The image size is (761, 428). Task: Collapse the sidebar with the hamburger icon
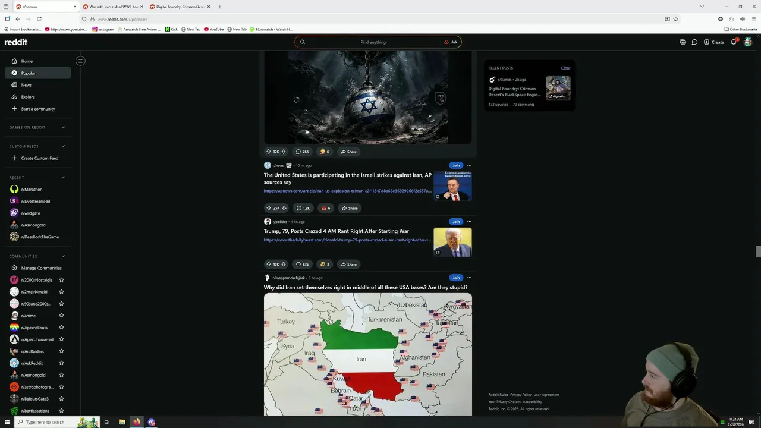pos(80,61)
